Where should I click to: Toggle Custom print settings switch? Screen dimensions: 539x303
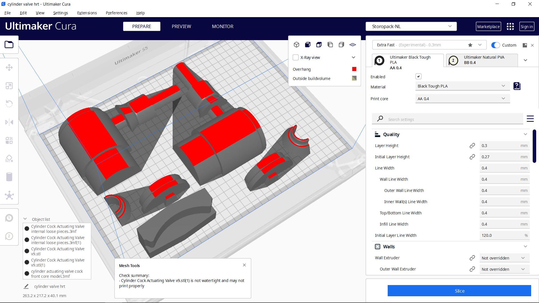tap(496, 45)
